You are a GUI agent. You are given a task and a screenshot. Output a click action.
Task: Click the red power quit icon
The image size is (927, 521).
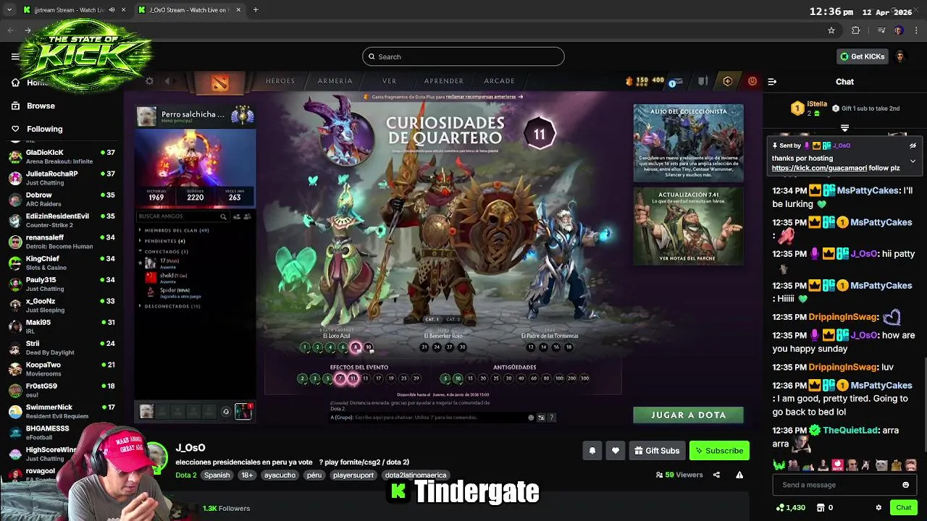pyautogui.click(x=752, y=81)
